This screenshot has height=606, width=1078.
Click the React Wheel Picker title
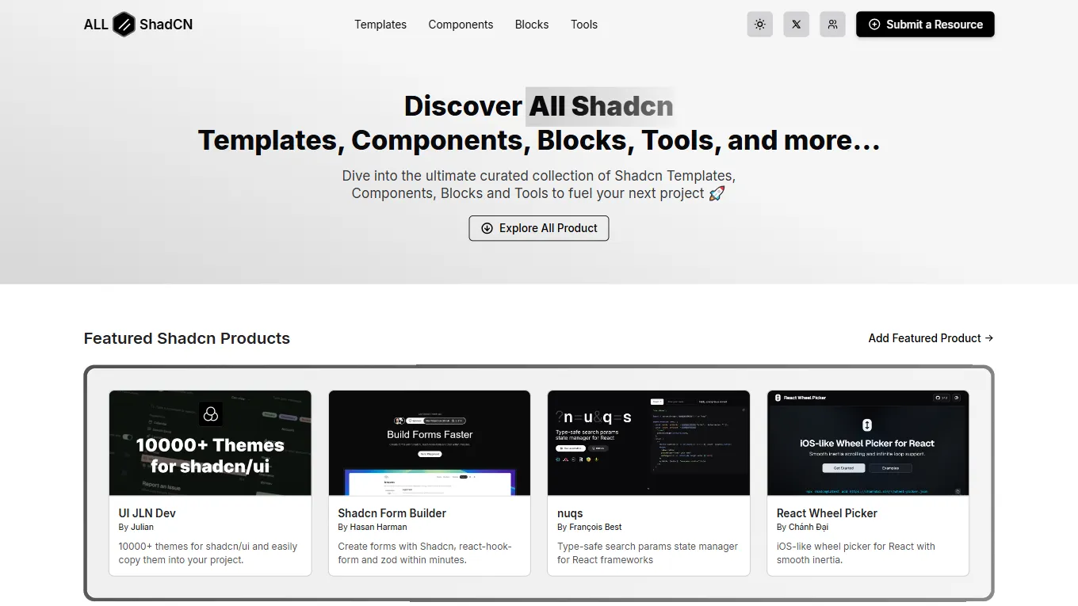(827, 513)
